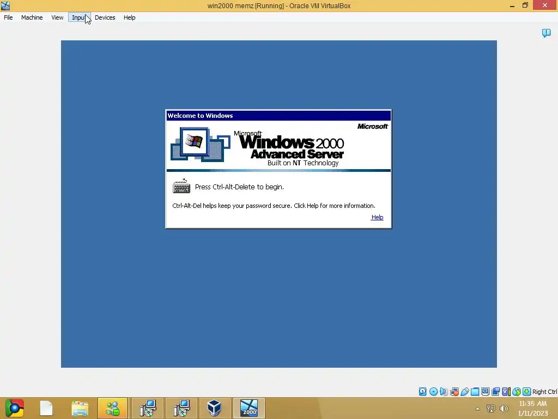Click the Help link in Welcome dialog
The height and width of the screenshot is (419, 558).
377,217
